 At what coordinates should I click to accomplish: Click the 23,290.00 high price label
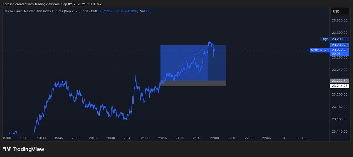pos(339,39)
